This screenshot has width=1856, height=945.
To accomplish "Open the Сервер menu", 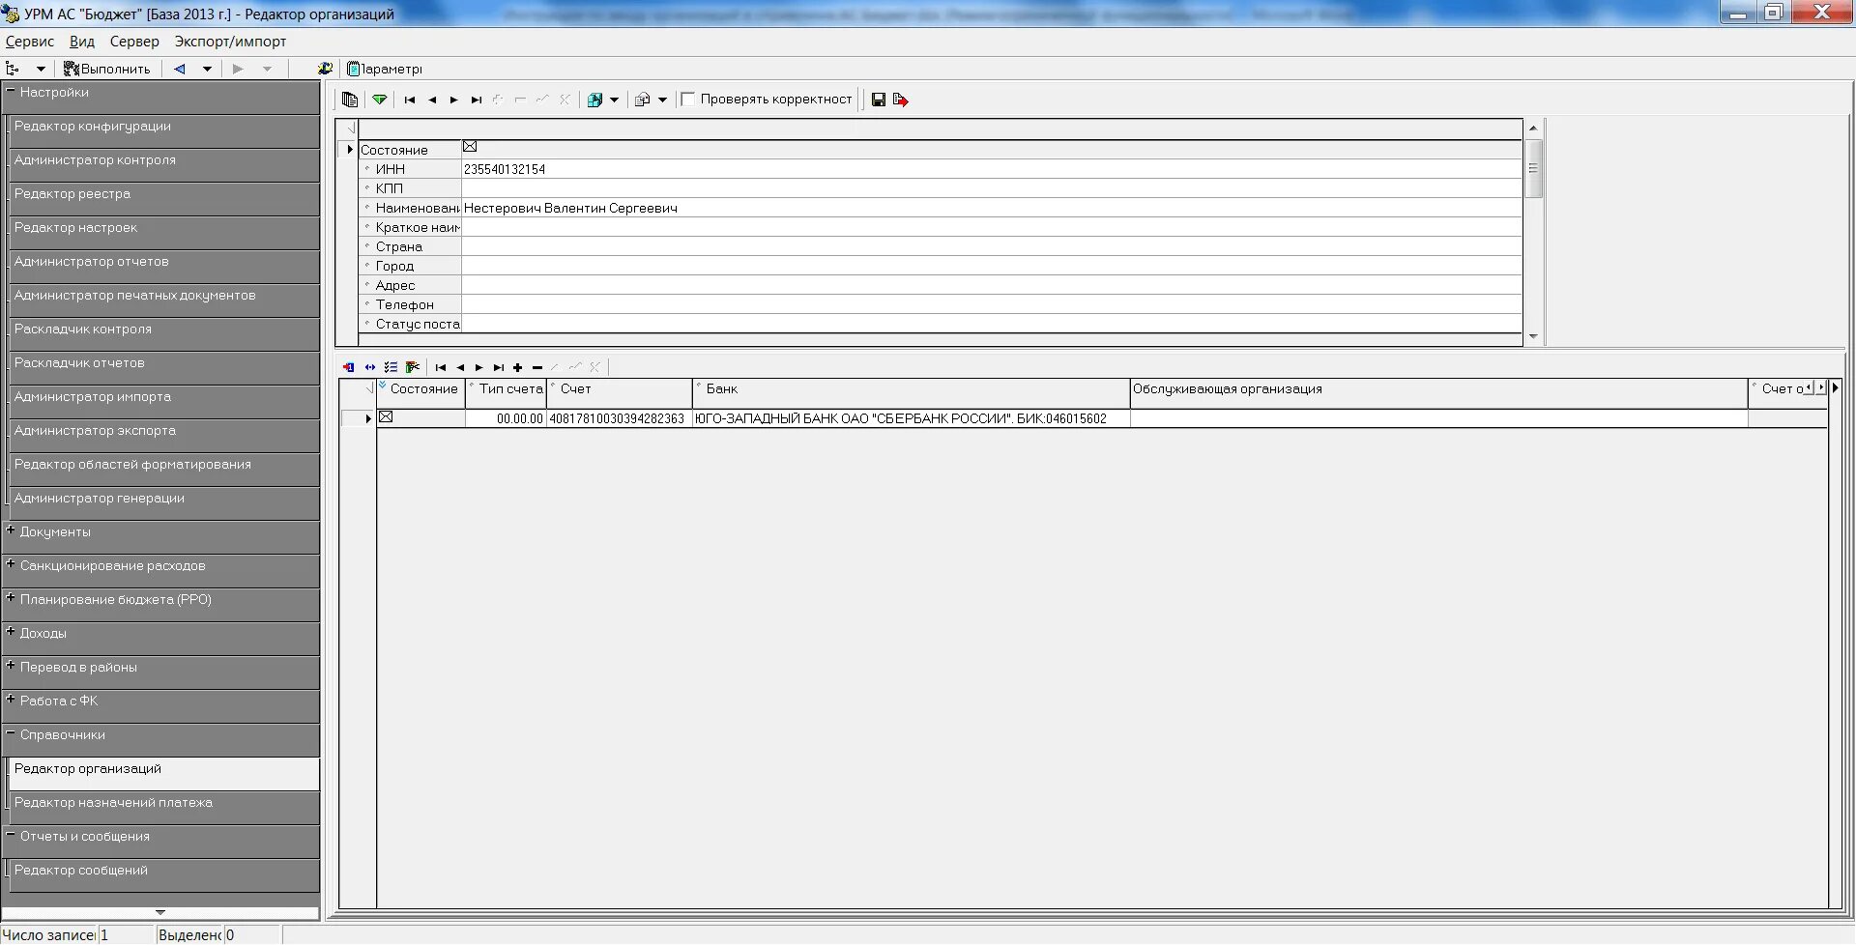I will [134, 42].
